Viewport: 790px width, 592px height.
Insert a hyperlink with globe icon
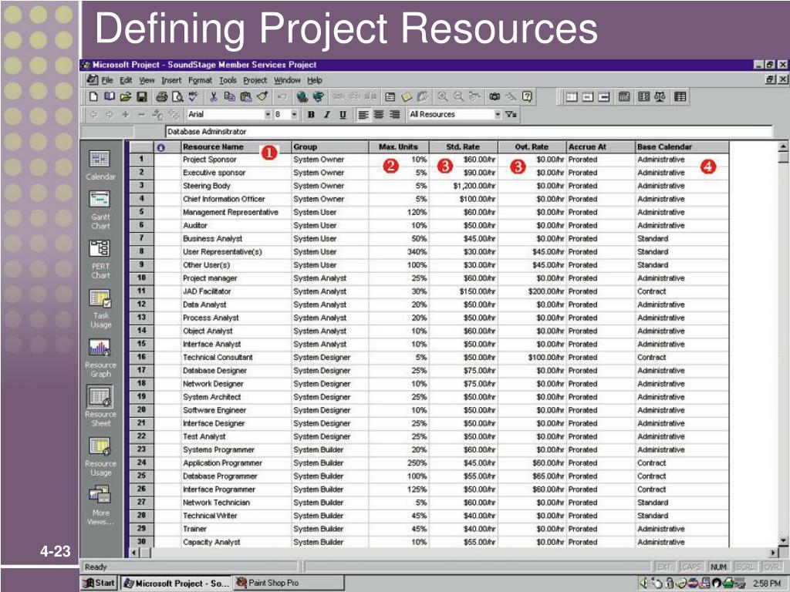302,96
